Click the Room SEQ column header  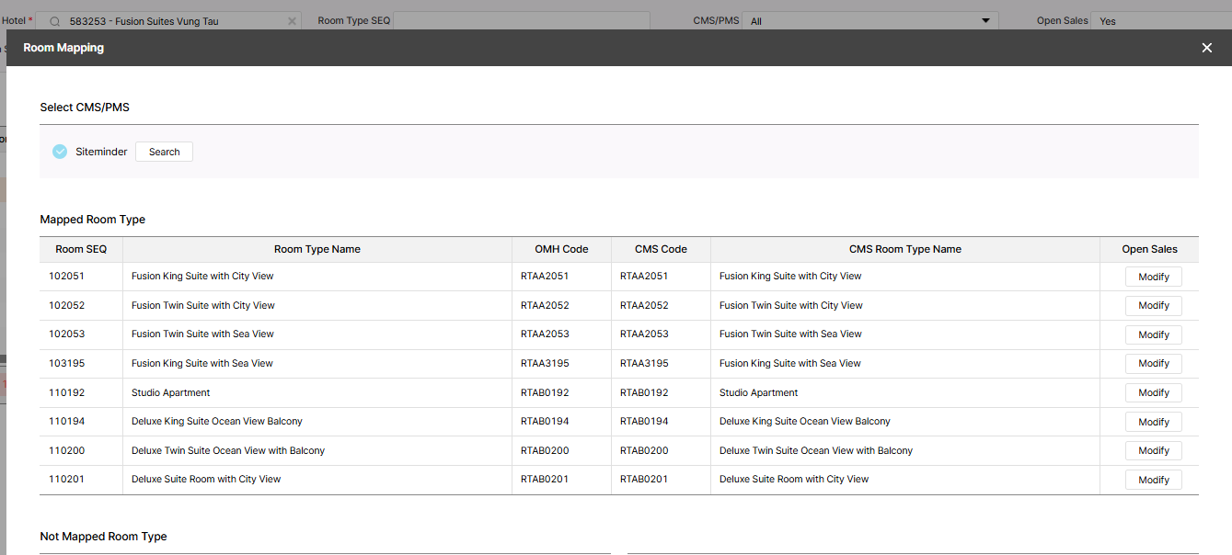click(x=81, y=249)
